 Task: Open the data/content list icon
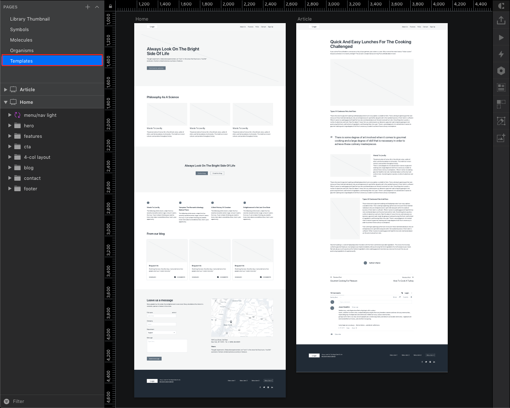pos(501,87)
